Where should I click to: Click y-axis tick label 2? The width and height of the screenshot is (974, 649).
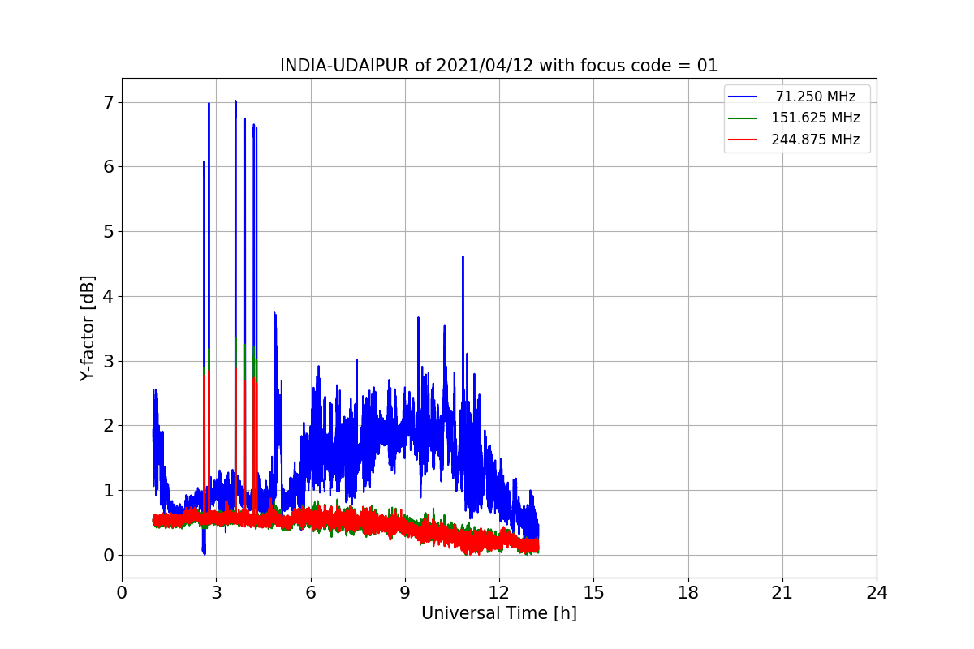coord(108,426)
